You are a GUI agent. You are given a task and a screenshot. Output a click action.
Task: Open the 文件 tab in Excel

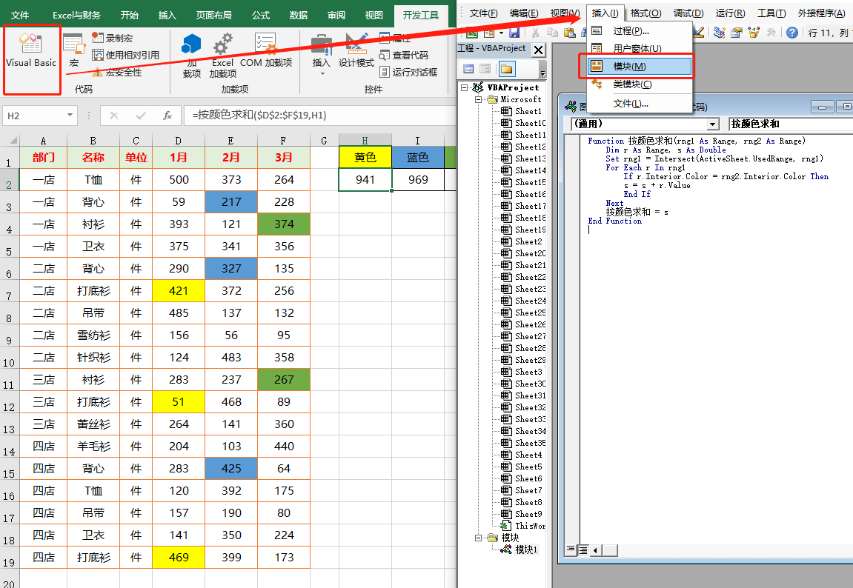20,16
